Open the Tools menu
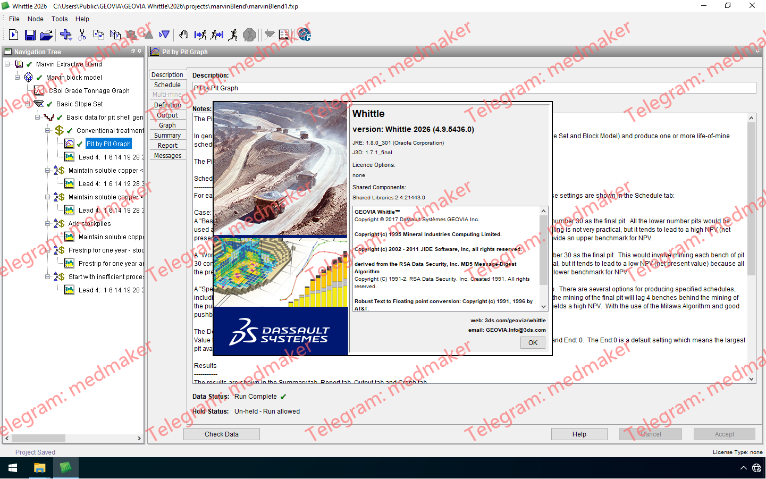The width and height of the screenshot is (766, 479). tap(60, 19)
